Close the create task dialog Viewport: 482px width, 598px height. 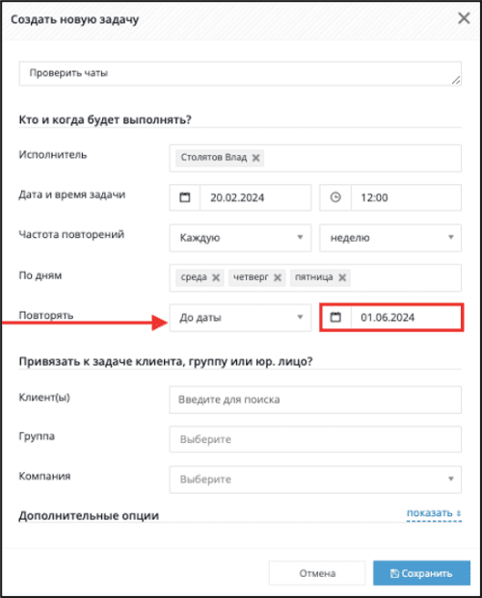coord(464,18)
